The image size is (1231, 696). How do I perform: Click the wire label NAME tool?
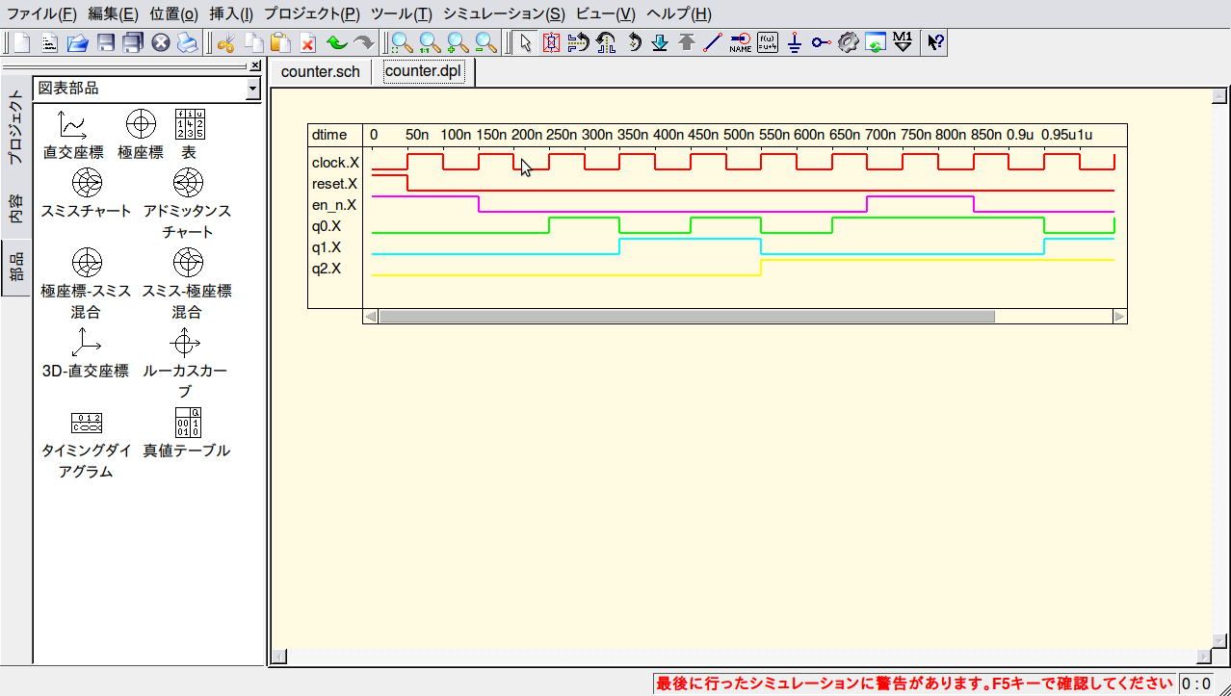click(740, 42)
